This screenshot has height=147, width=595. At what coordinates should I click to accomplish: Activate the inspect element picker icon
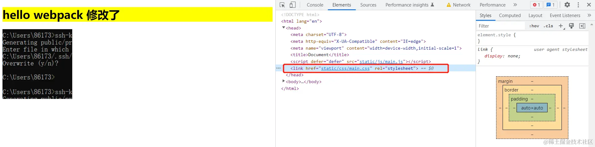pos(282,5)
